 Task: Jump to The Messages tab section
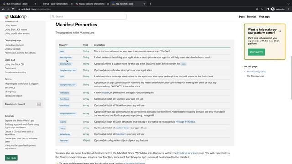coord(255,76)
